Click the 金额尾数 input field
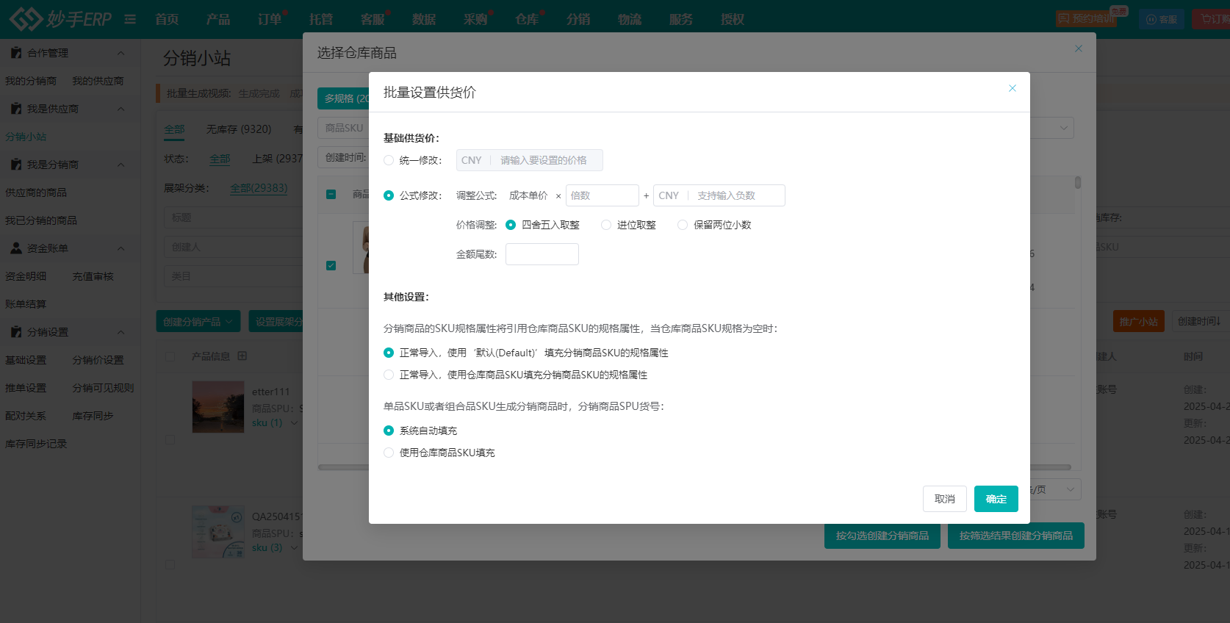 point(542,254)
